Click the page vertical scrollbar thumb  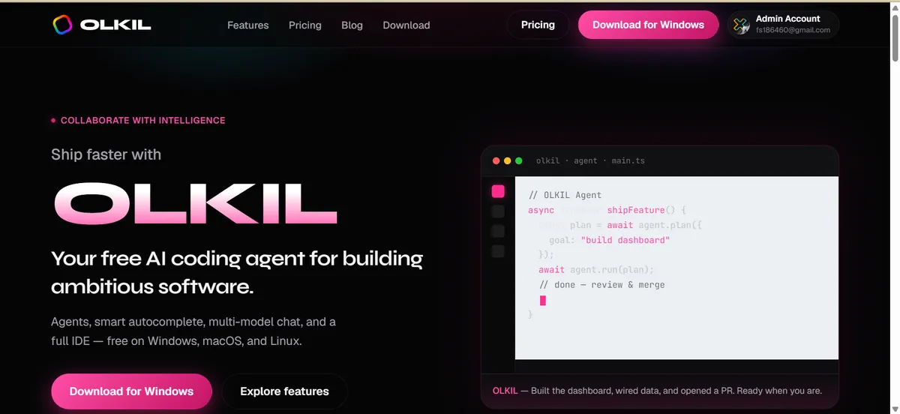[x=895, y=39]
